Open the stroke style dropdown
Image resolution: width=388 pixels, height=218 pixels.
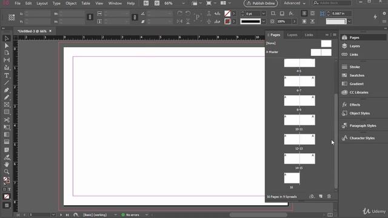coord(264,22)
